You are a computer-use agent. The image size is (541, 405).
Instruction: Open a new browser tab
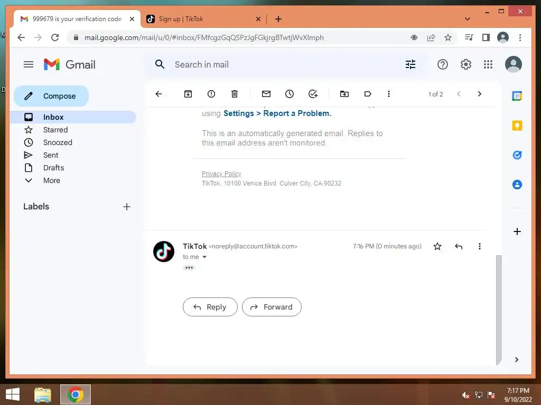point(278,19)
